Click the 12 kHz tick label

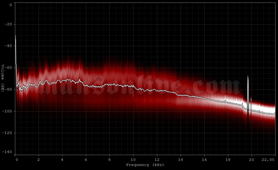157,160
